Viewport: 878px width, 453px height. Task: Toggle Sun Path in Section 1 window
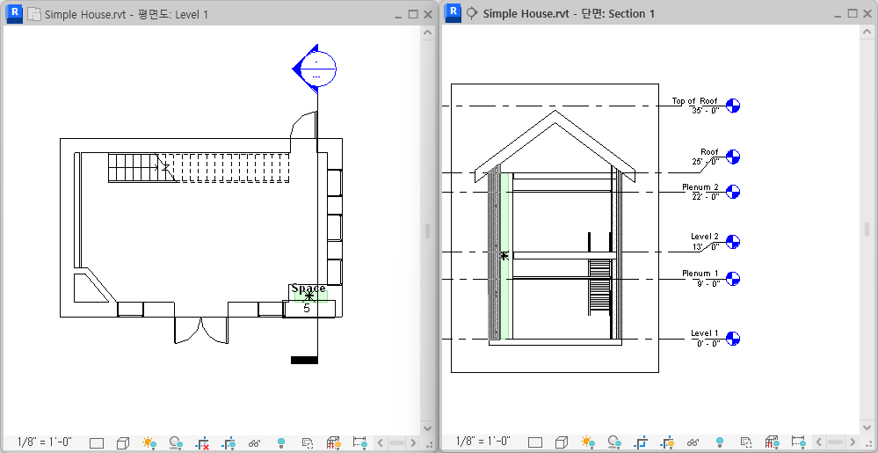[588, 443]
